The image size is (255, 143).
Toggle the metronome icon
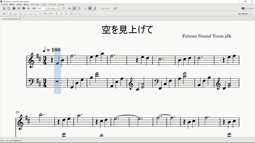coord(95,8)
